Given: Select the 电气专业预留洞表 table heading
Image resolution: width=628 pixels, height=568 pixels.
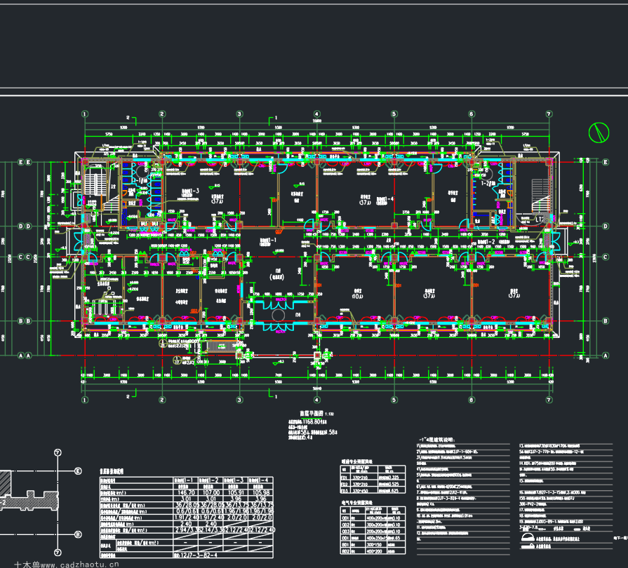Looking at the screenshot, I should [357, 503].
